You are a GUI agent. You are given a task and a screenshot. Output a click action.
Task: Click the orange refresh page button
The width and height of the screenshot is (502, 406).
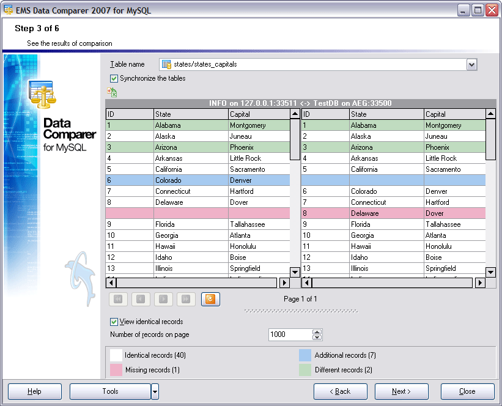point(210,299)
